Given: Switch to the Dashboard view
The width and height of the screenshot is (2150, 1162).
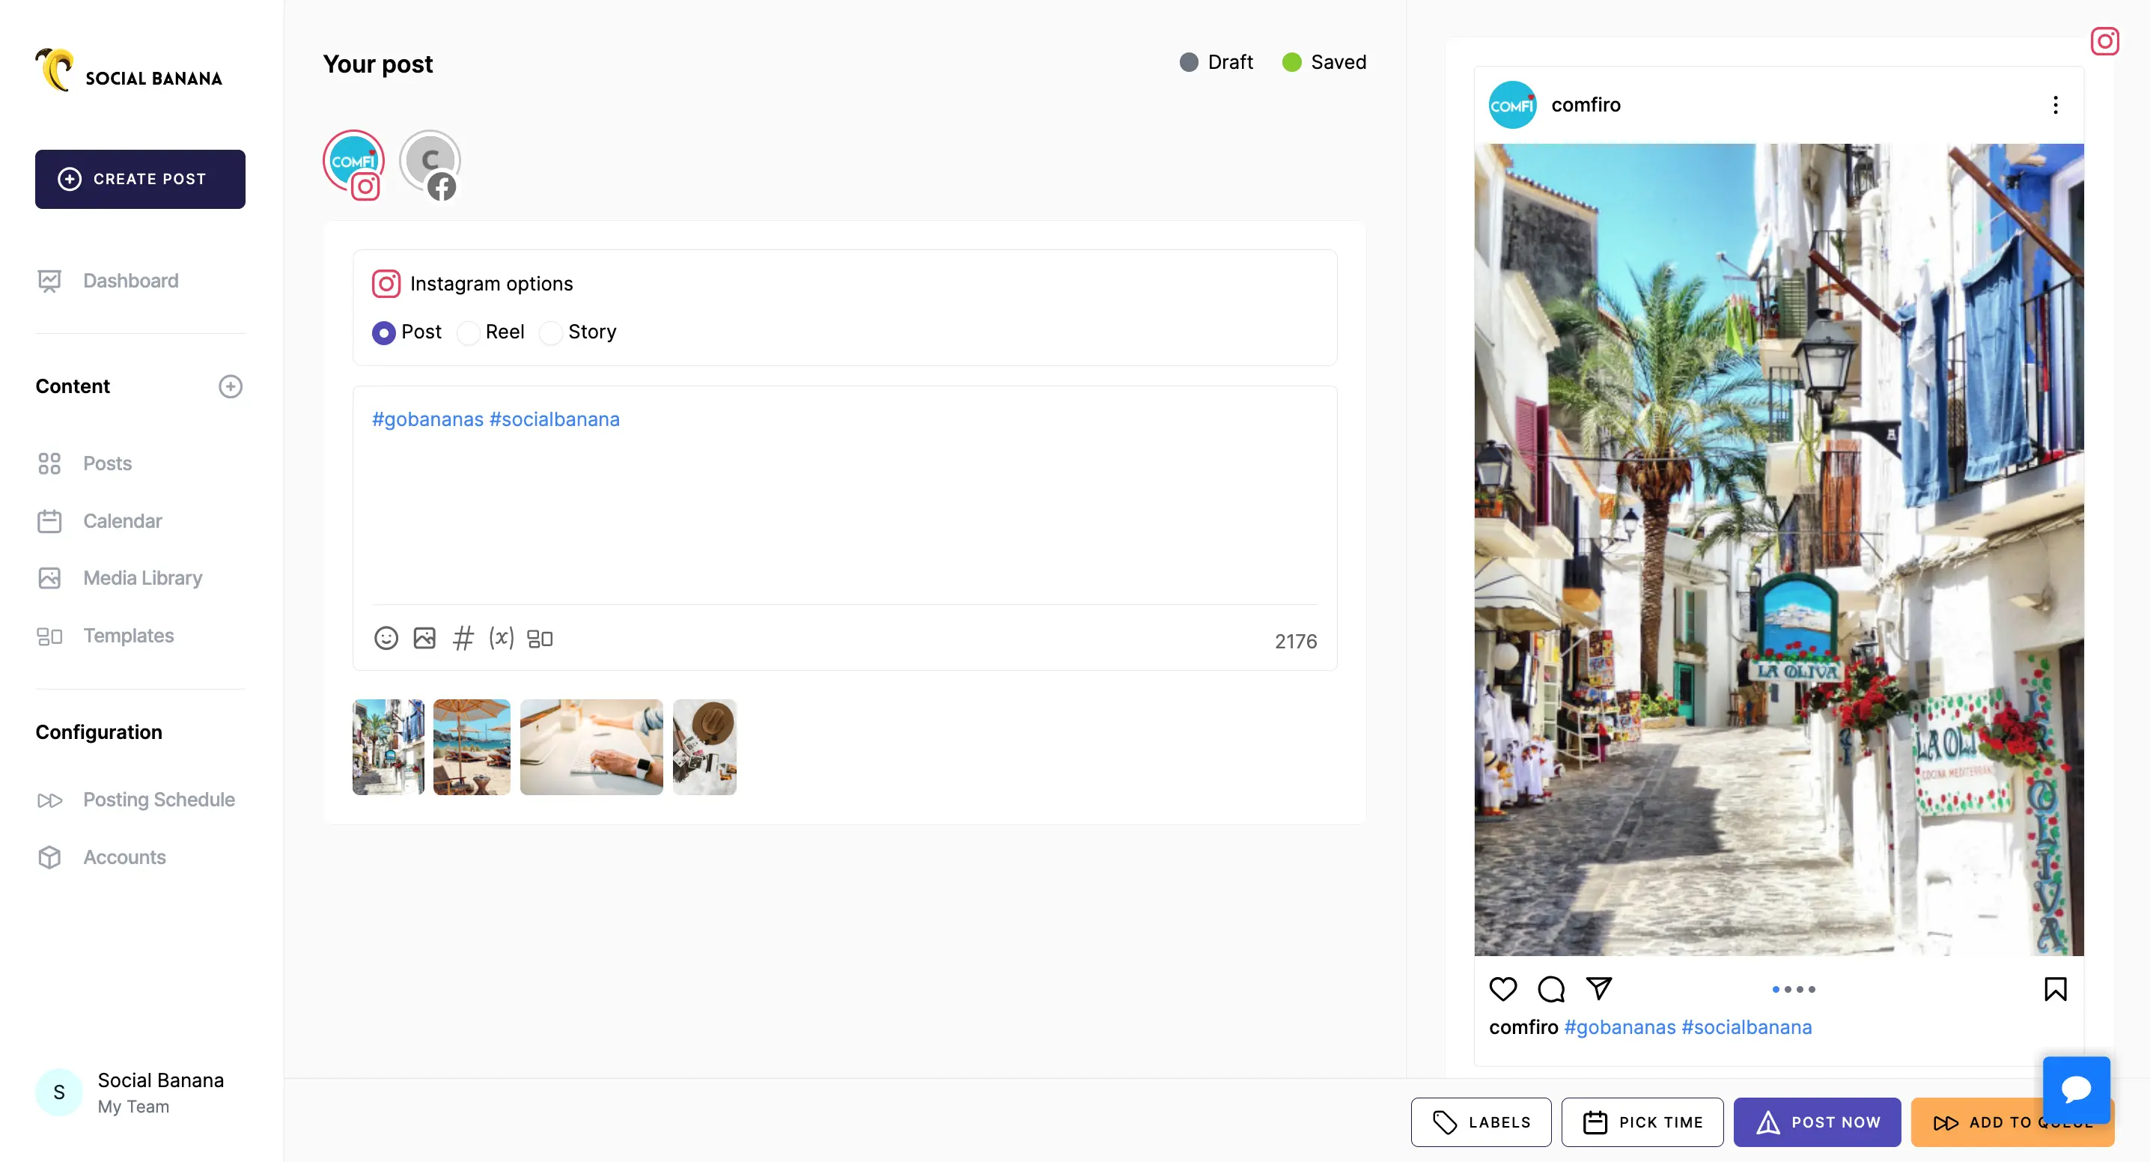Looking at the screenshot, I should click(x=130, y=281).
